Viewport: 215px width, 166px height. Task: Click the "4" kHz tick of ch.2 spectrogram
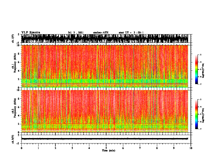point(19,116)
